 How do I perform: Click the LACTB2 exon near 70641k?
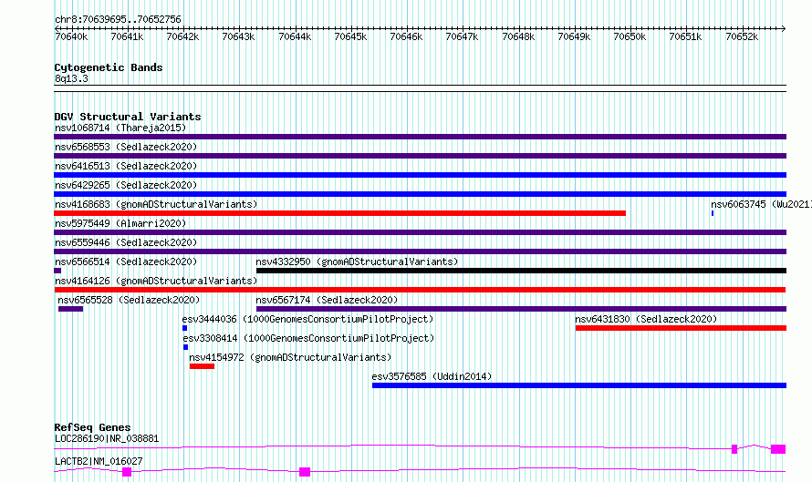[x=127, y=472]
